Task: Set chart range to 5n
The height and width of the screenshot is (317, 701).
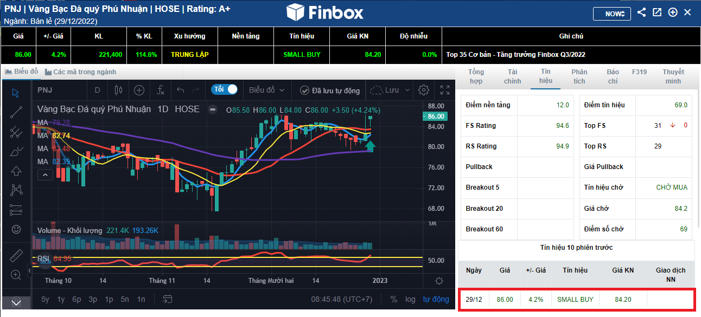Action: click(x=125, y=299)
